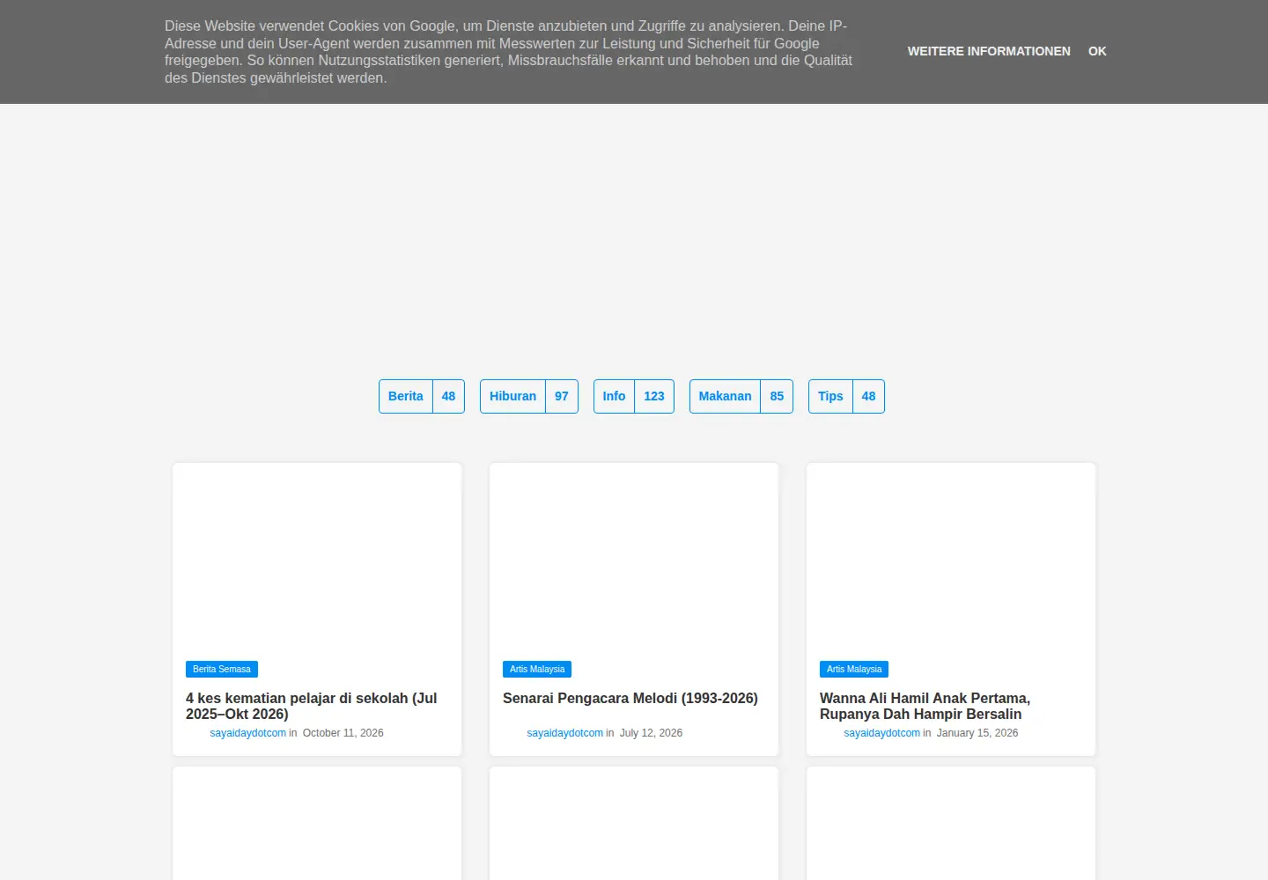
Task: Click author sayaidaydotcom on July 12 post
Action: (x=565, y=733)
